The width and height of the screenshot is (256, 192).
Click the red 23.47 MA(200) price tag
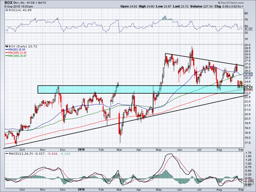click(248, 90)
